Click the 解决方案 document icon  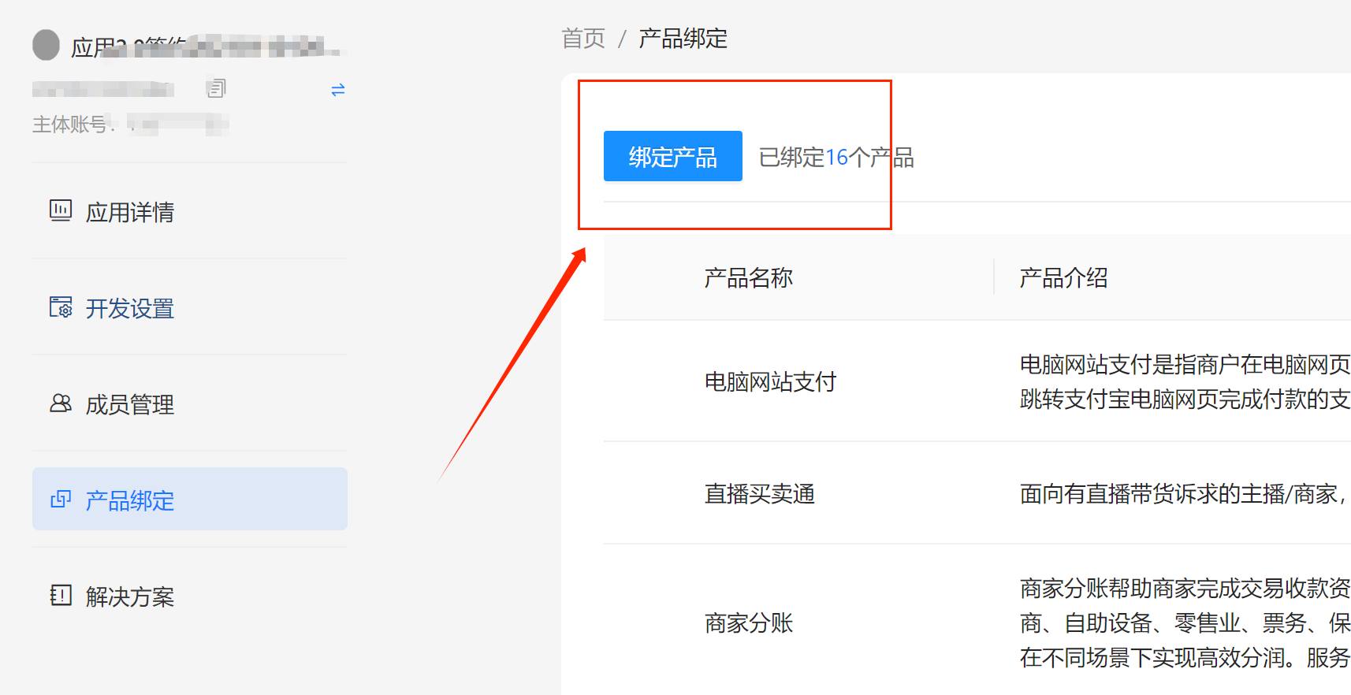point(61,595)
